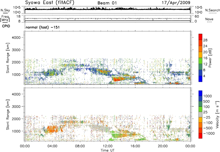Select the '04:00' time tick label
This screenshot has height=152, width=220.
(52, 146)
